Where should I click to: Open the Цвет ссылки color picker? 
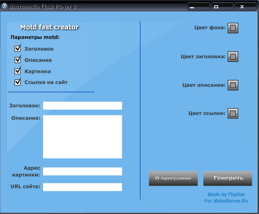(x=233, y=113)
